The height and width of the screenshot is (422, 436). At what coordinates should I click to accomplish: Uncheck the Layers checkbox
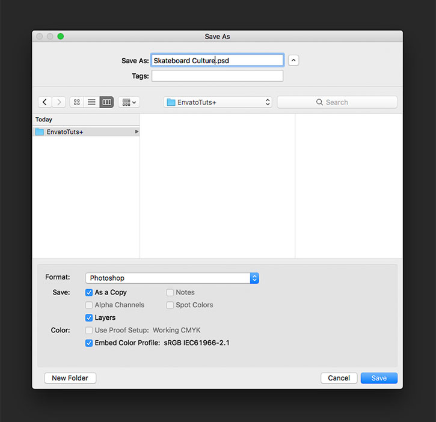coord(89,317)
